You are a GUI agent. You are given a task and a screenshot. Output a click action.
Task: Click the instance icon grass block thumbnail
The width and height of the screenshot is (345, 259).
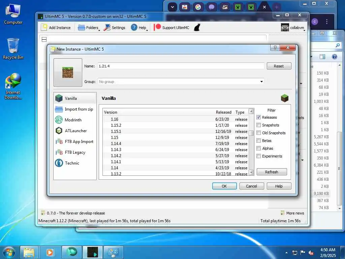(x=68, y=73)
